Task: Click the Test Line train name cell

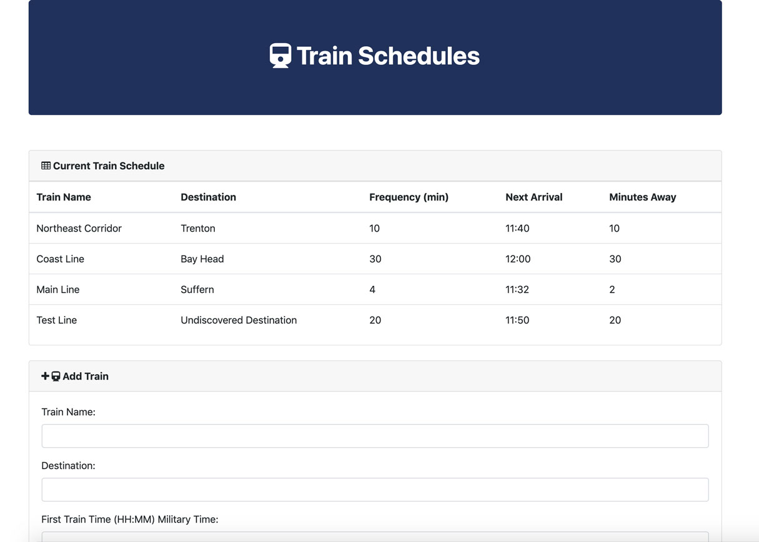Action: click(57, 320)
